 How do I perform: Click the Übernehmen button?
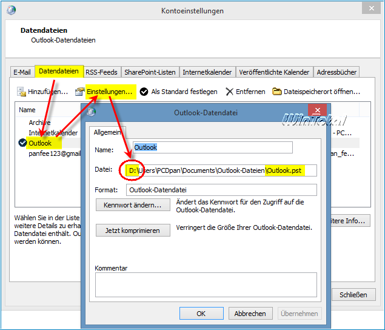tap(300, 314)
